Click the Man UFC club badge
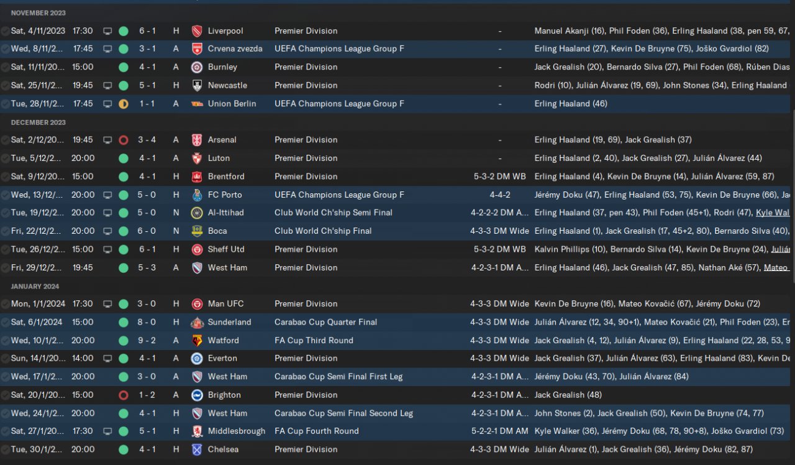The height and width of the screenshot is (465, 795). (x=197, y=304)
